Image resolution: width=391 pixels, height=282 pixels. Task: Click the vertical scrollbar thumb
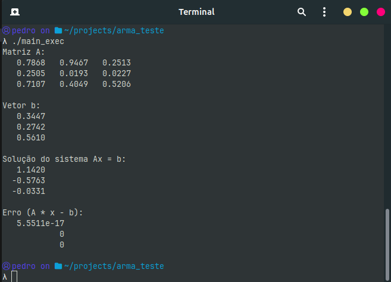click(x=388, y=239)
